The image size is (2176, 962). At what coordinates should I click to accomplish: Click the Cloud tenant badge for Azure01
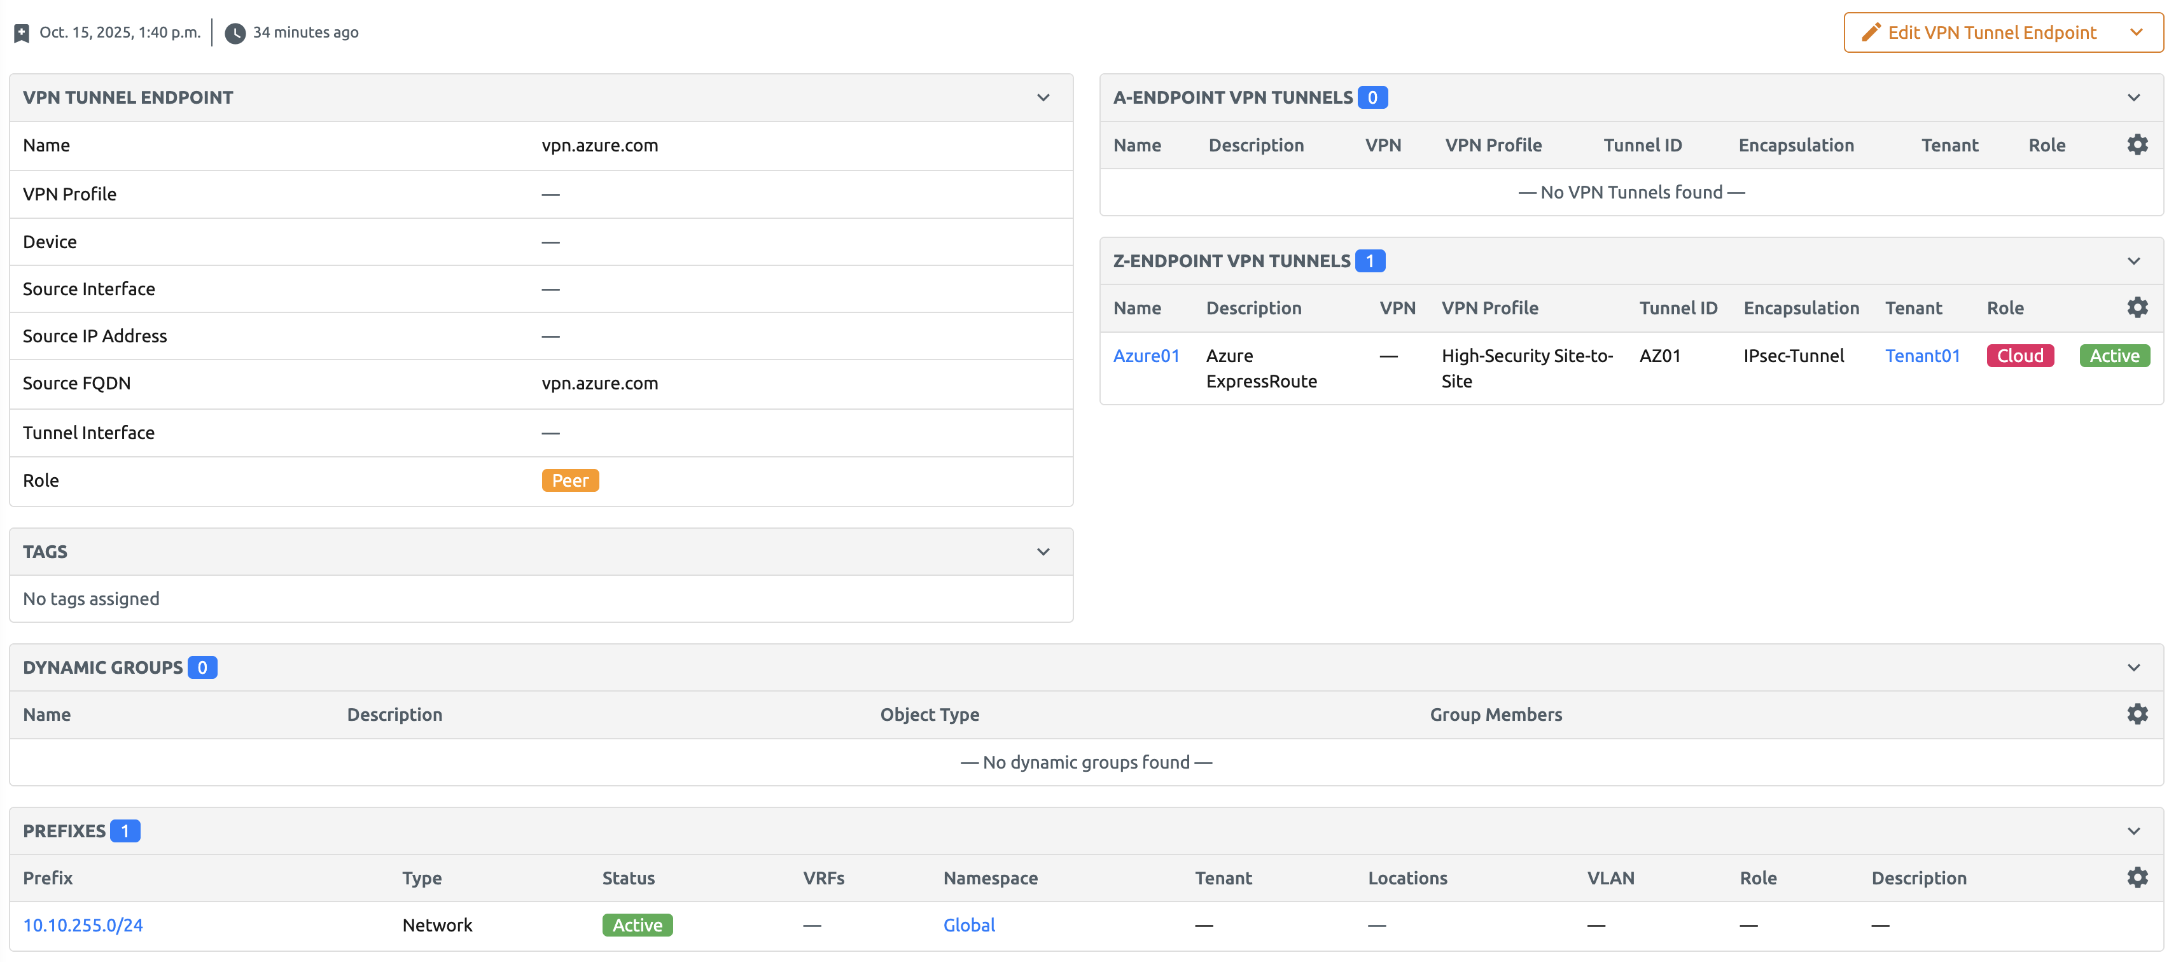pyautogui.click(x=2019, y=355)
